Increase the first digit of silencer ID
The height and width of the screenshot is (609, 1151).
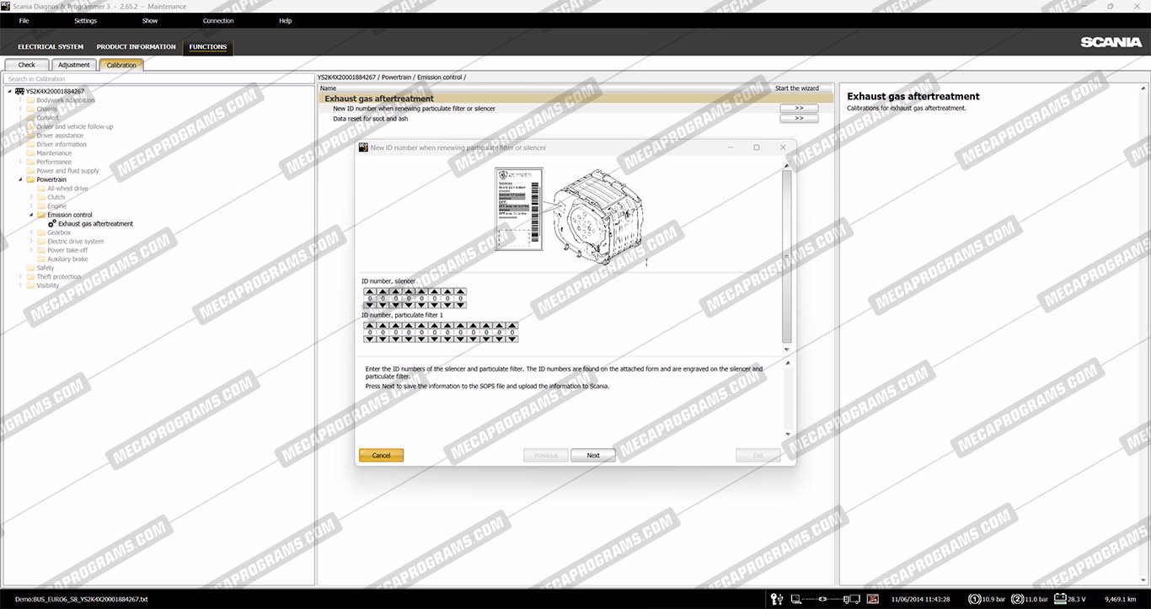click(370, 291)
